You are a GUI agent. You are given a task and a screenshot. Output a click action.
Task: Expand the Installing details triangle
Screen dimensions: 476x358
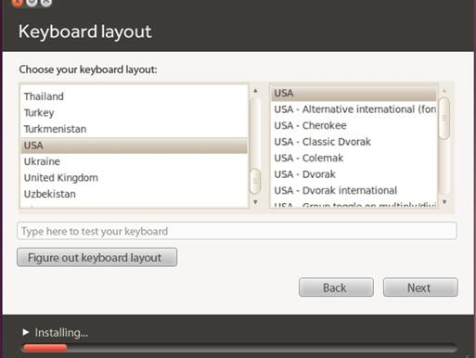coord(26,332)
